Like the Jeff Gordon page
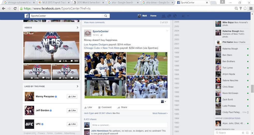 [x=72, y=110]
